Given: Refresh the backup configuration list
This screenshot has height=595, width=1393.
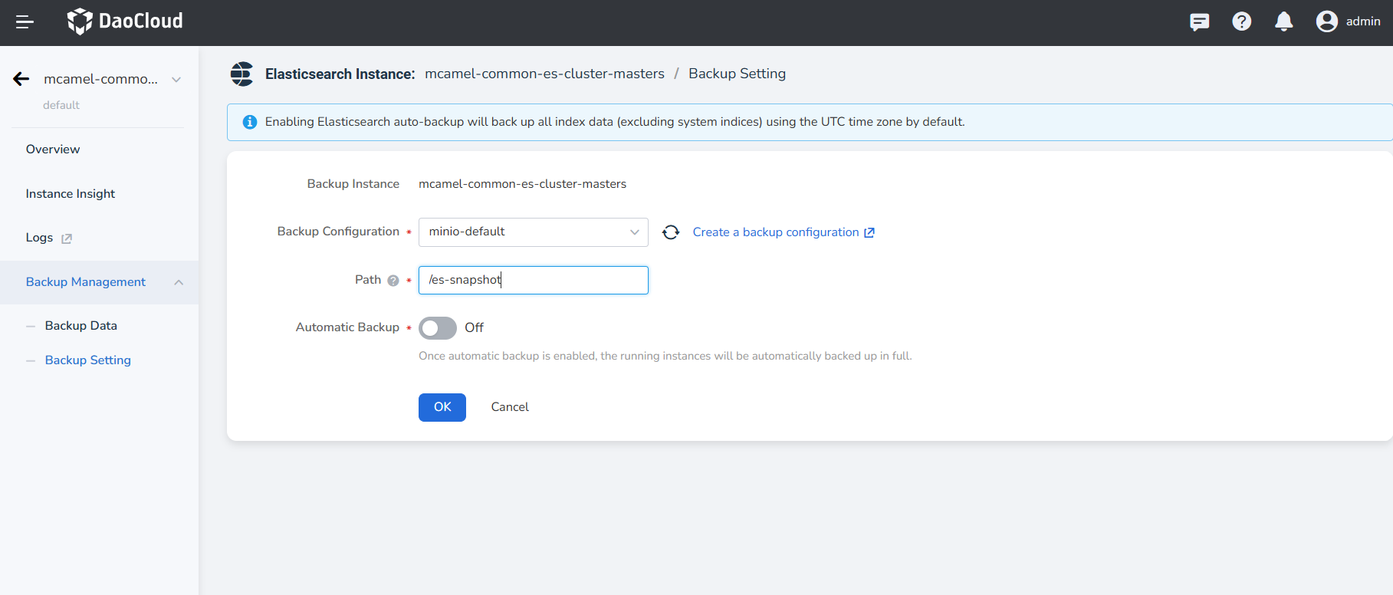Looking at the screenshot, I should pos(671,232).
